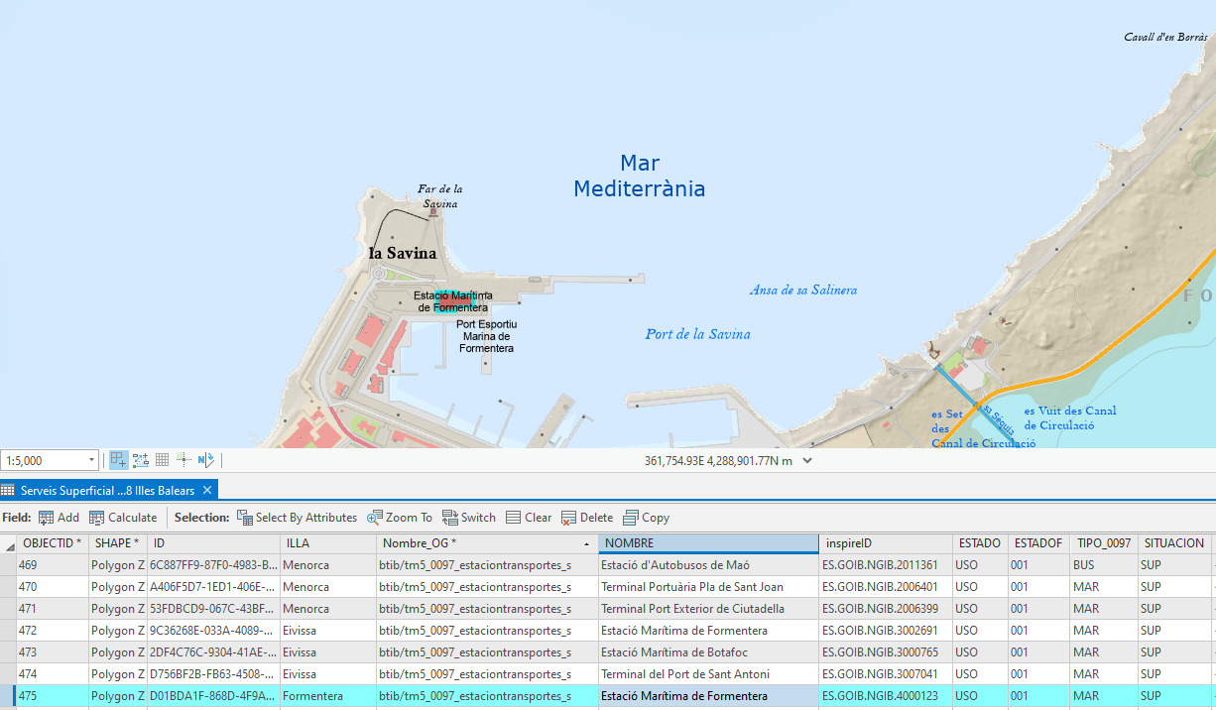This screenshot has height=710, width=1216.
Task: Close the Serveis Superficial table tab
Action: [207, 491]
